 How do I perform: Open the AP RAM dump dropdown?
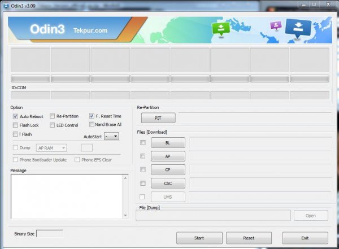[51, 148]
